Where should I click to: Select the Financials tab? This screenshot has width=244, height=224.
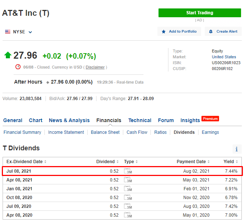109,120
